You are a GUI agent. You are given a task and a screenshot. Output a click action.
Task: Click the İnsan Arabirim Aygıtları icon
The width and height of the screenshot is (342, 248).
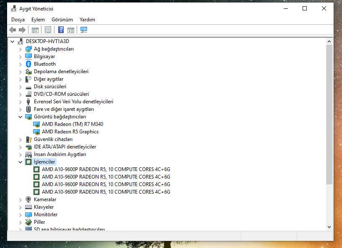(28, 154)
